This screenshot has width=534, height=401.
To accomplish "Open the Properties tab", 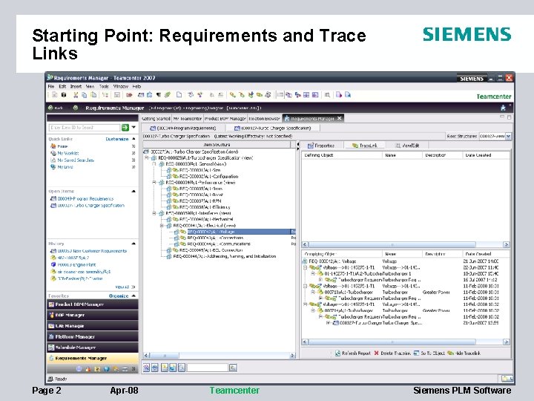I will tap(321, 146).
